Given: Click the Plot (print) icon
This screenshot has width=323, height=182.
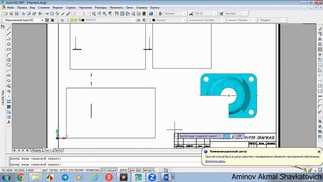Looking at the screenshot, I should click(x=23, y=14).
